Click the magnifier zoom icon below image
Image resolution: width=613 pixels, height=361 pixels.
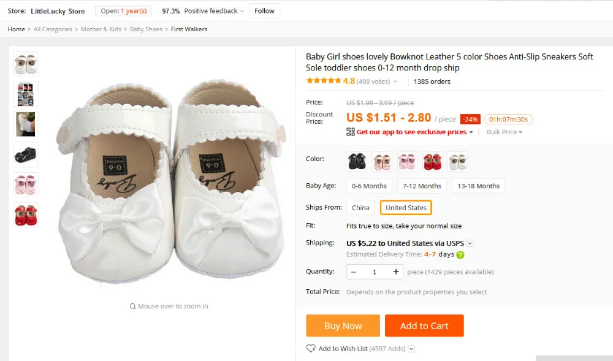pos(132,306)
